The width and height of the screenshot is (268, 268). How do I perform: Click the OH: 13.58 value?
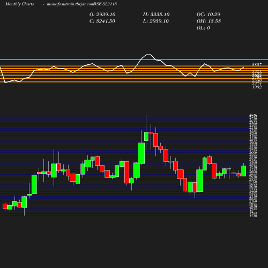(x=209, y=21)
